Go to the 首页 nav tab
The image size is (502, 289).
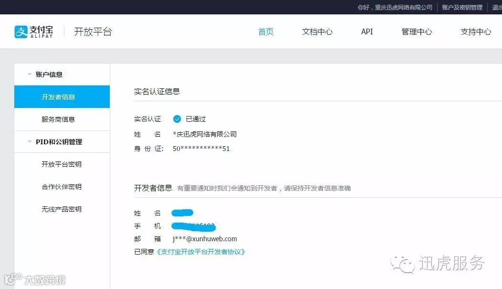pyautogui.click(x=266, y=32)
